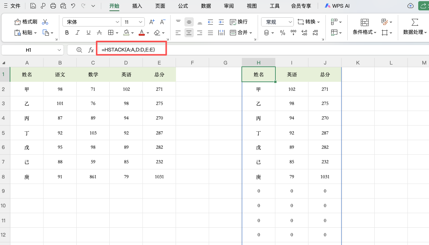Toggle bold formatting on selected cell
Screen dimensions: 429x245
coord(67,33)
